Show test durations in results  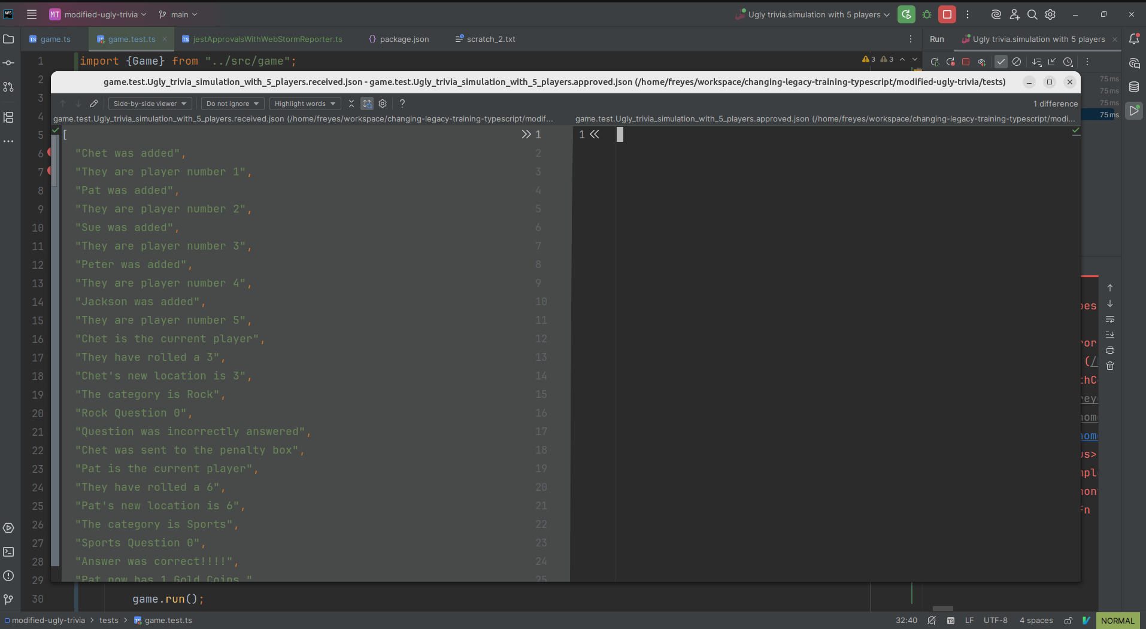click(x=1068, y=62)
